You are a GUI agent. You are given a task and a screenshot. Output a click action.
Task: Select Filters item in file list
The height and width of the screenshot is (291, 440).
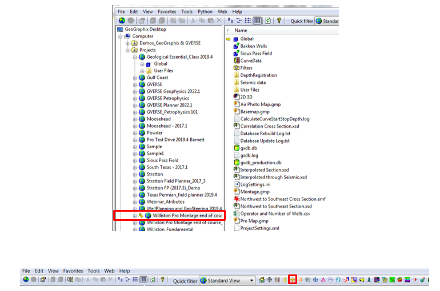246,68
